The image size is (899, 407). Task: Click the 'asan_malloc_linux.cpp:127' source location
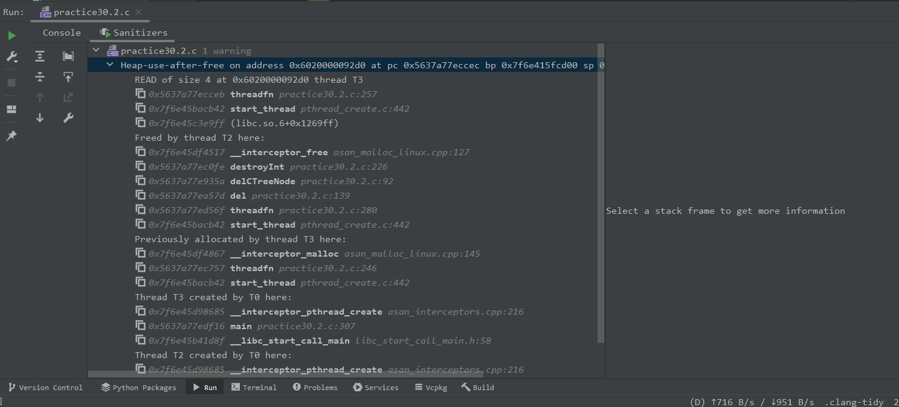tap(402, 152)
